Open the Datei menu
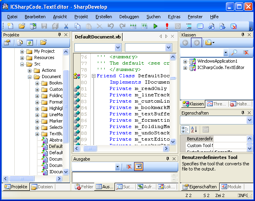Screen dimensions: 255x201 (12, 17)
